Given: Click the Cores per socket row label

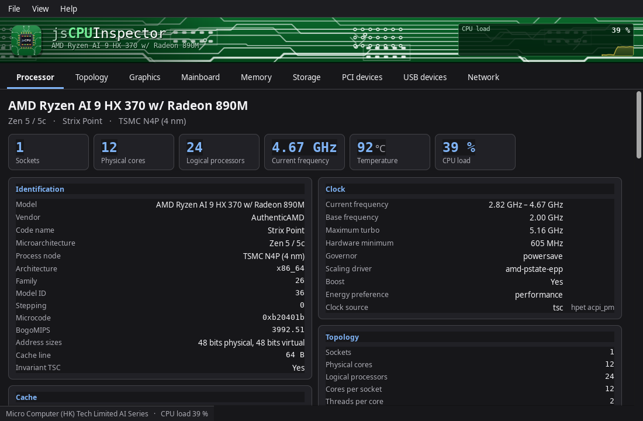Looking at the screenshot, I should click(x=354, y=389).
